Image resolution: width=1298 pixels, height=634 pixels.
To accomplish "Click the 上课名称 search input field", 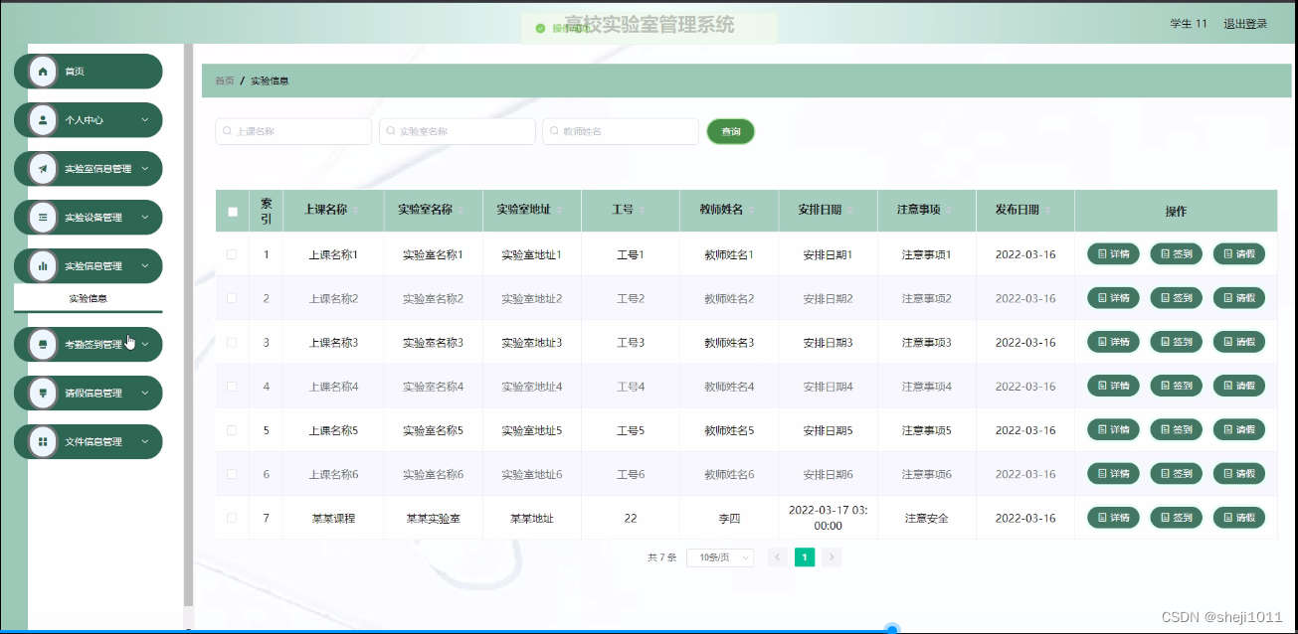I will pyautogui.click(x=292, y=130).
